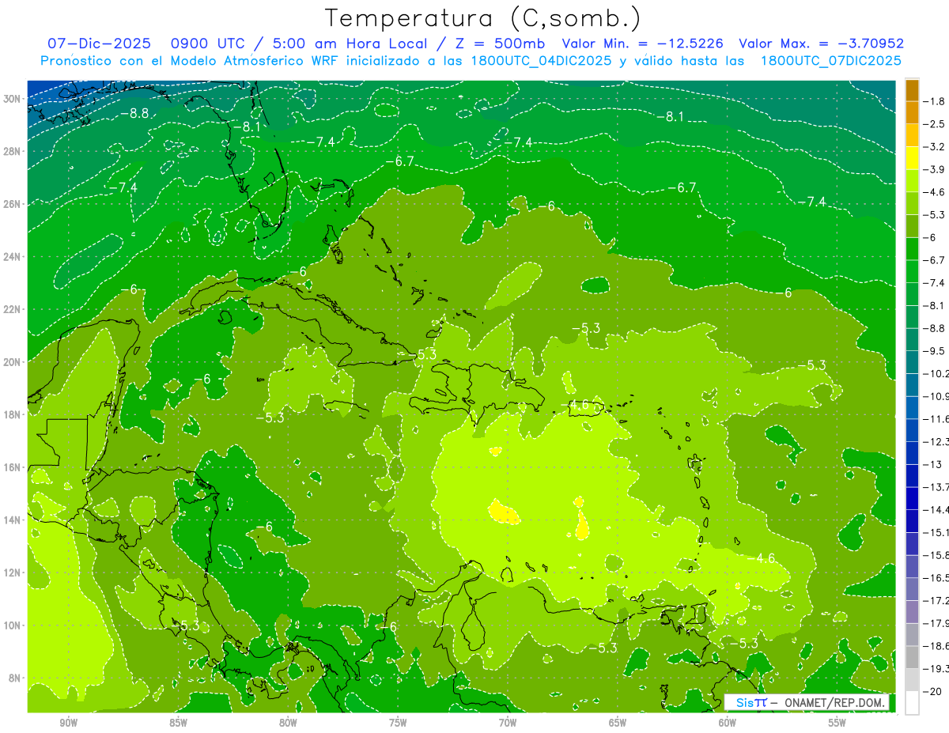This screenshot has width=949, height=733.
Task: Click the colorbar tick label -14.4
Action: (x=936, y=509)
